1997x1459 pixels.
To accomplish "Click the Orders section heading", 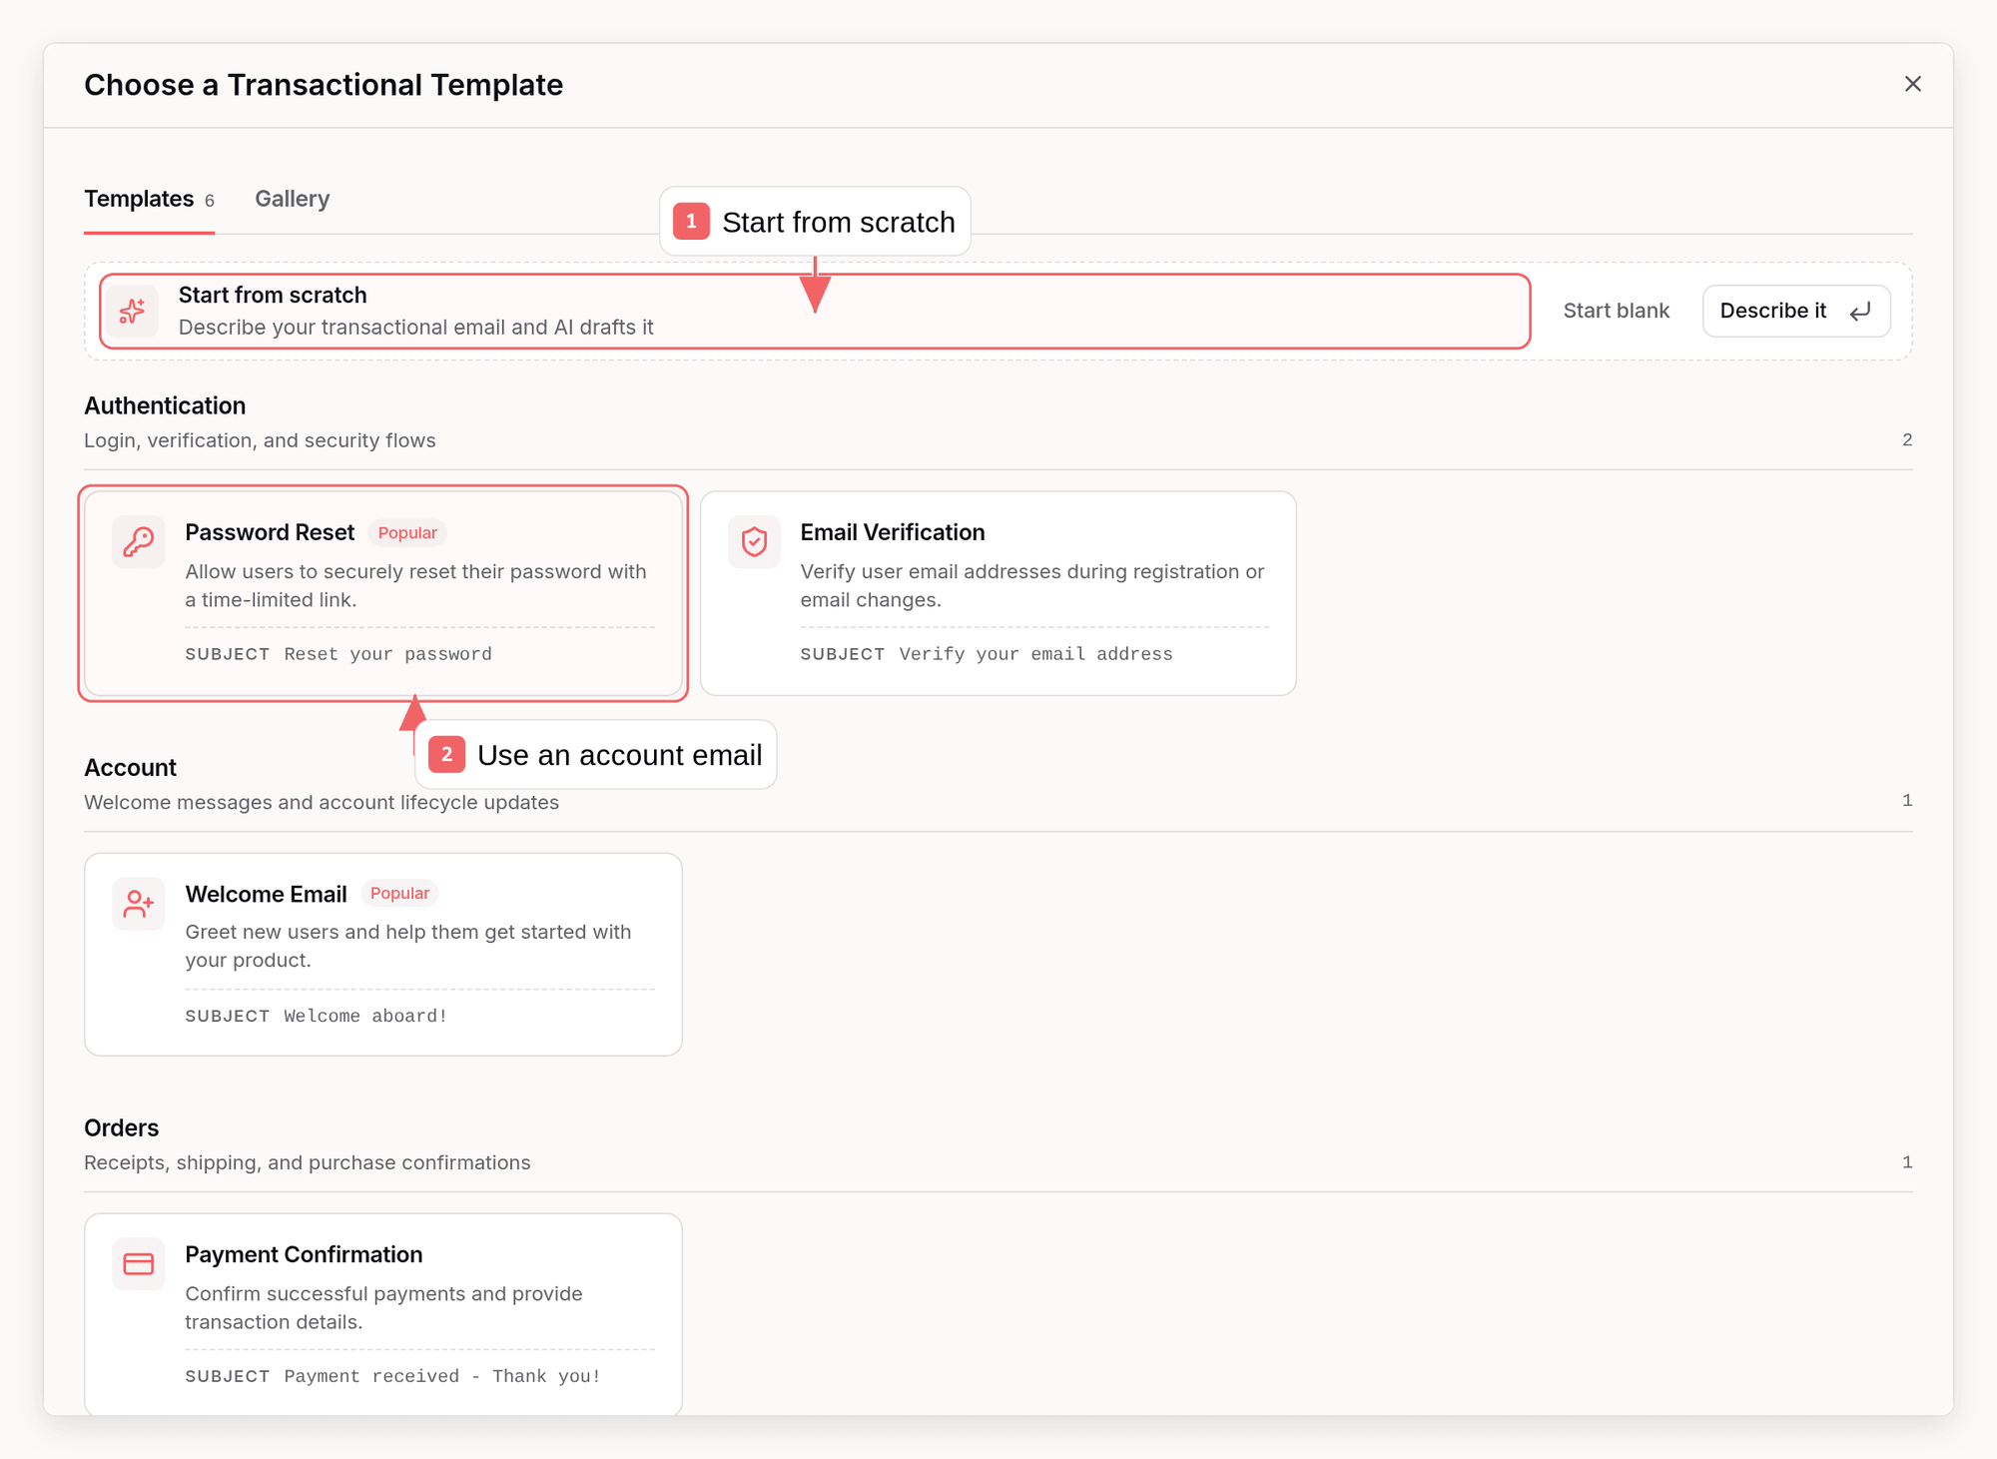I will tap(121, 1127).
